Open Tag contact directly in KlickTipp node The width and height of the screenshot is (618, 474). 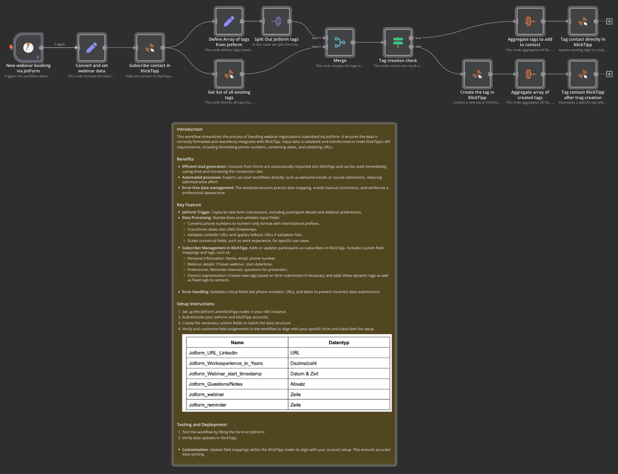[583, 21]
